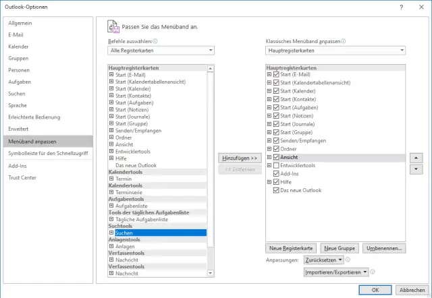Select Termin under Kalendertools
Screen dimensions: 432x298
[x=124, y=179]
